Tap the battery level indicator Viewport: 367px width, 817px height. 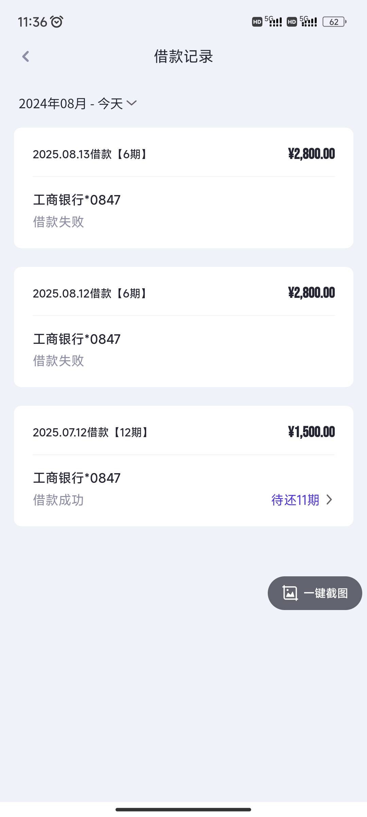[334, 22]
